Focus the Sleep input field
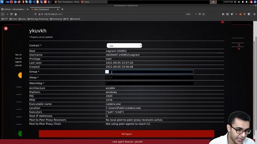 pyautogui.click(x=149, y=77)
